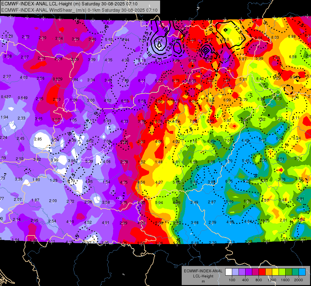Click the grid value 6.53
The width and height of the screenshot is (311, 286).
(x=125, y=101)
